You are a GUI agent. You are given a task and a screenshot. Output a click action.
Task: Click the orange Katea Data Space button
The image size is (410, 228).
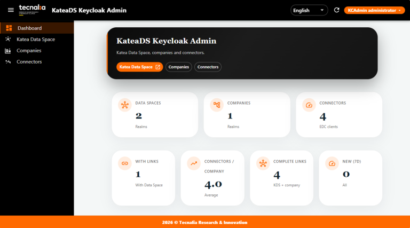coord(140,67)
